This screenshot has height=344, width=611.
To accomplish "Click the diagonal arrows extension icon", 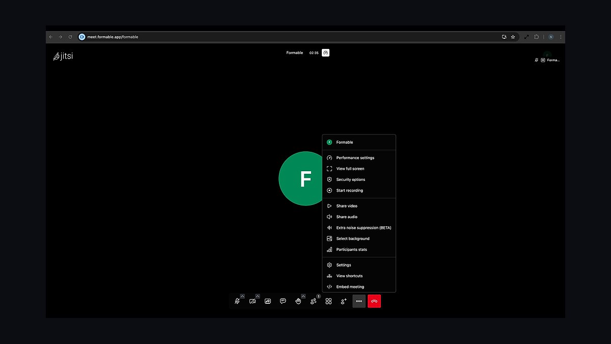I will [x=526, y=37].
